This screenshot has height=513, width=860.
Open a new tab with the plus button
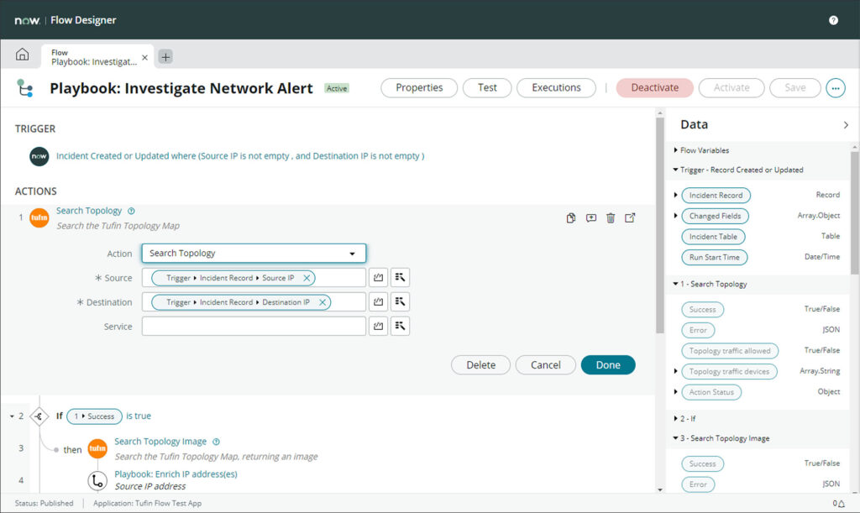pos(165,57)
